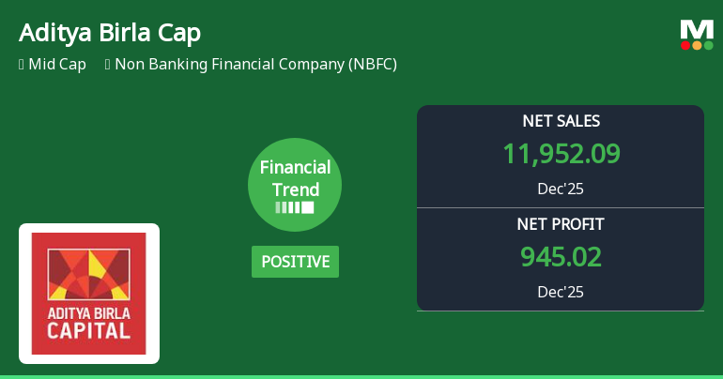This screenshot has height=379, width=723.
Task: Click the Dec'25 date under Net Profit
Action: click(561, 292)
